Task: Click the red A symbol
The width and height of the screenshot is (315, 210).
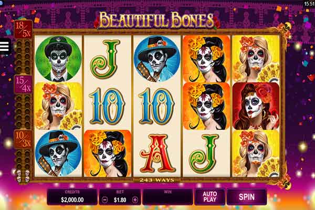Action: click(x=157, y=153)
